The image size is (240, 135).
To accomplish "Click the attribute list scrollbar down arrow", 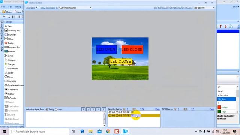I will (x=237, y=112).
